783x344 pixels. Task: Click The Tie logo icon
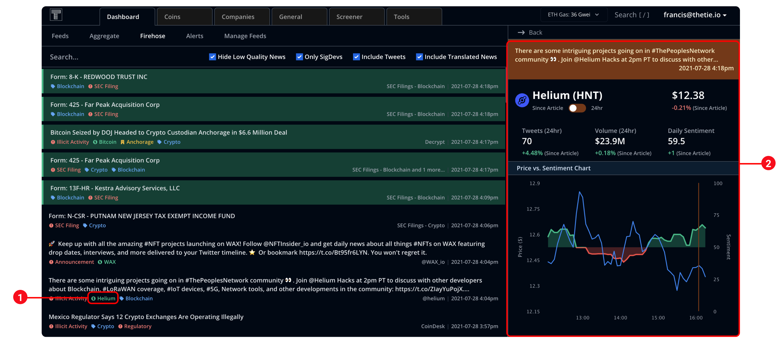56,15
